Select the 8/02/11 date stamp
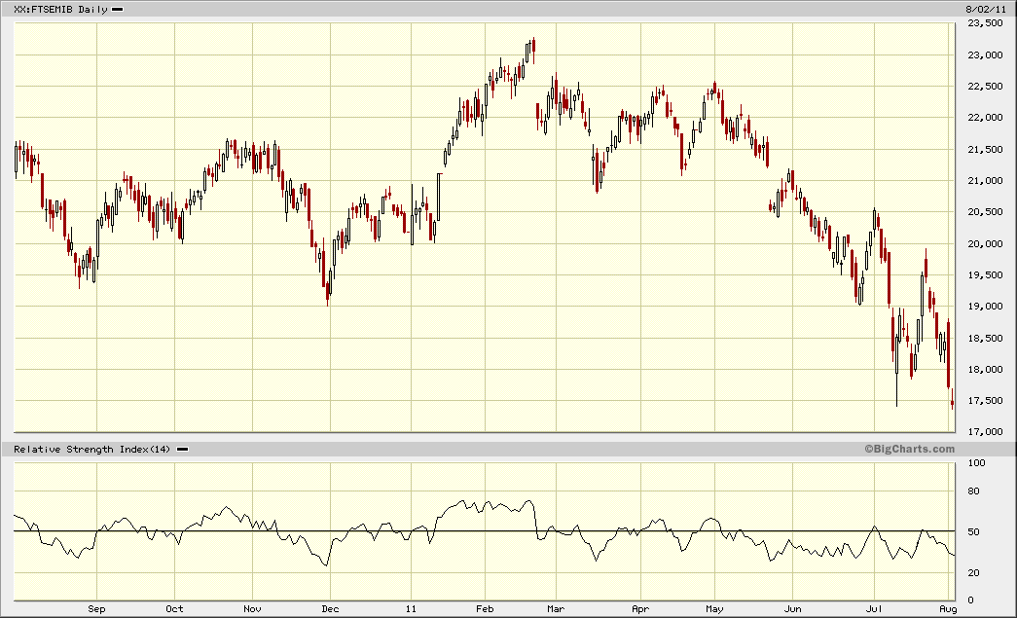Screen dimensions: 1017x618 click(x=985, y=9)
